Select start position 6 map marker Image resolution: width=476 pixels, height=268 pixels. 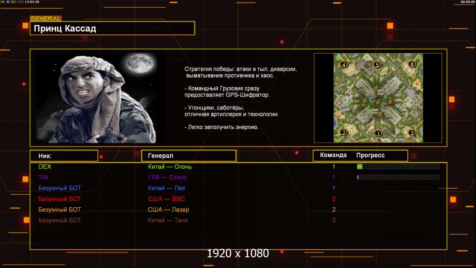click(x=412, y=64)
